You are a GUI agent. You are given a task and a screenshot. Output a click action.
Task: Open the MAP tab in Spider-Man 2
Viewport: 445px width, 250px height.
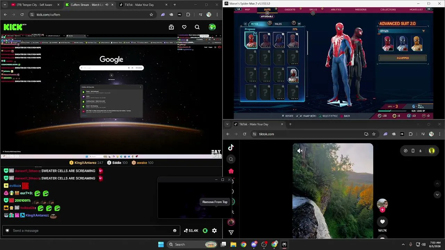pos(248,9)
